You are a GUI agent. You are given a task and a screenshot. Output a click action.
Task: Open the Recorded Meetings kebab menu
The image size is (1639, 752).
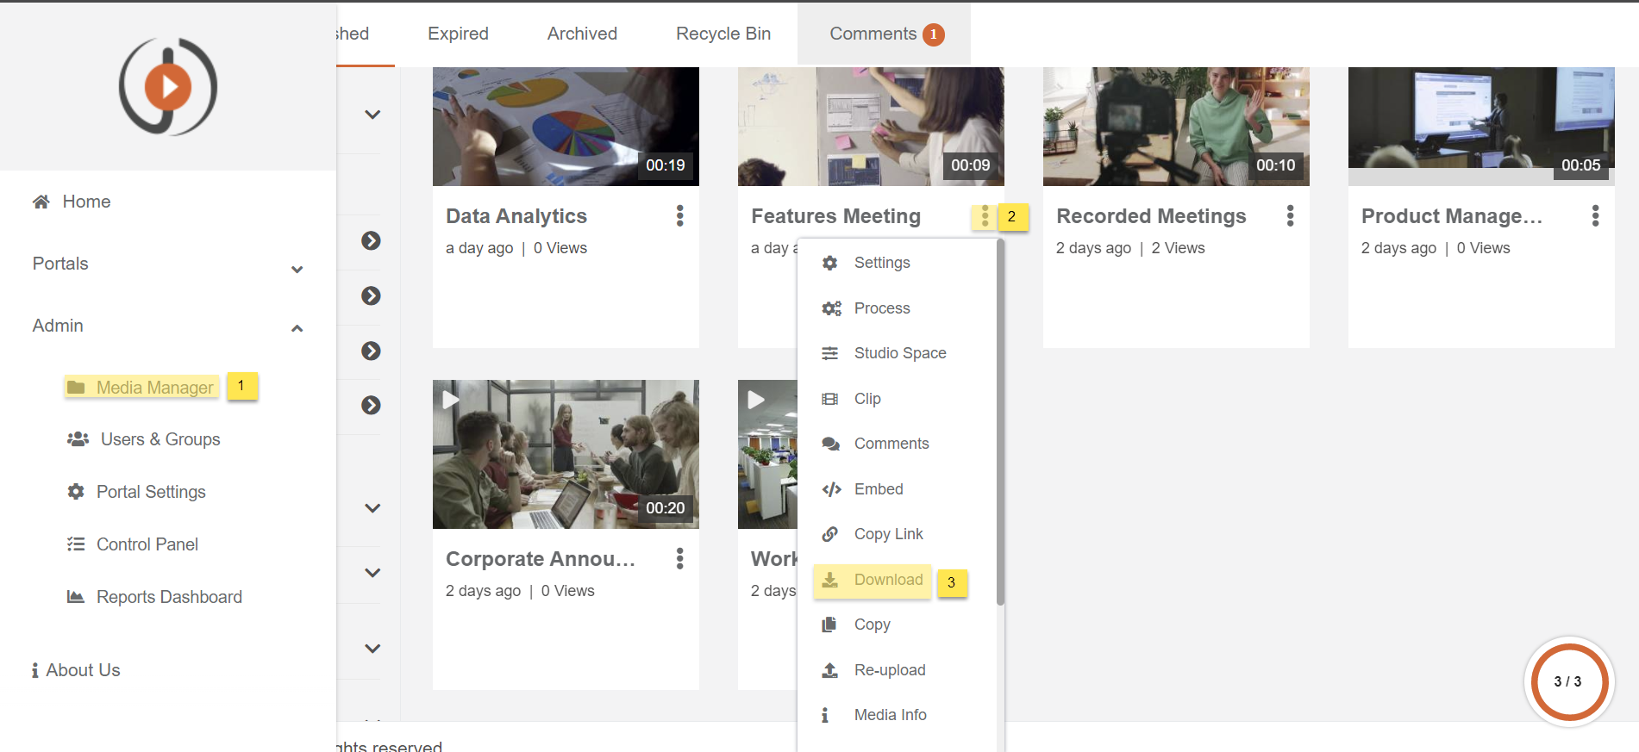coord(1290,216)
